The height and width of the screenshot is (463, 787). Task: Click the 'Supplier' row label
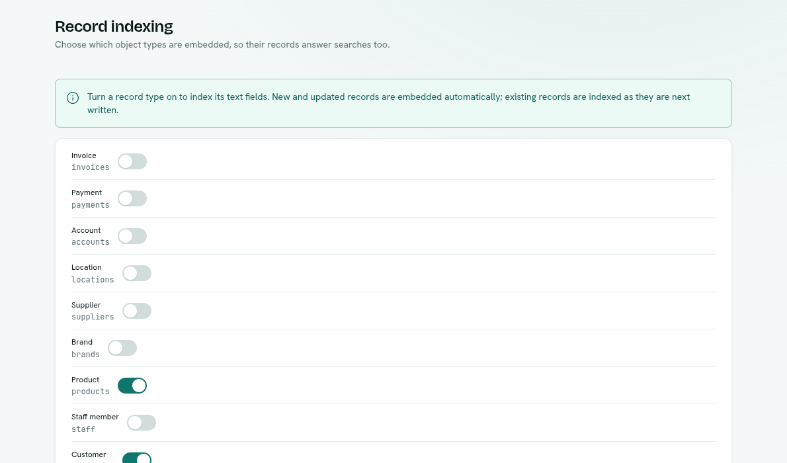86,306
